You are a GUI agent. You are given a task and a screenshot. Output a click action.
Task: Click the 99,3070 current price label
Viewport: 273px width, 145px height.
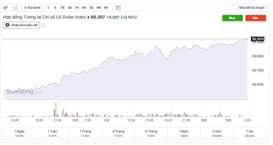click(258, 39)
